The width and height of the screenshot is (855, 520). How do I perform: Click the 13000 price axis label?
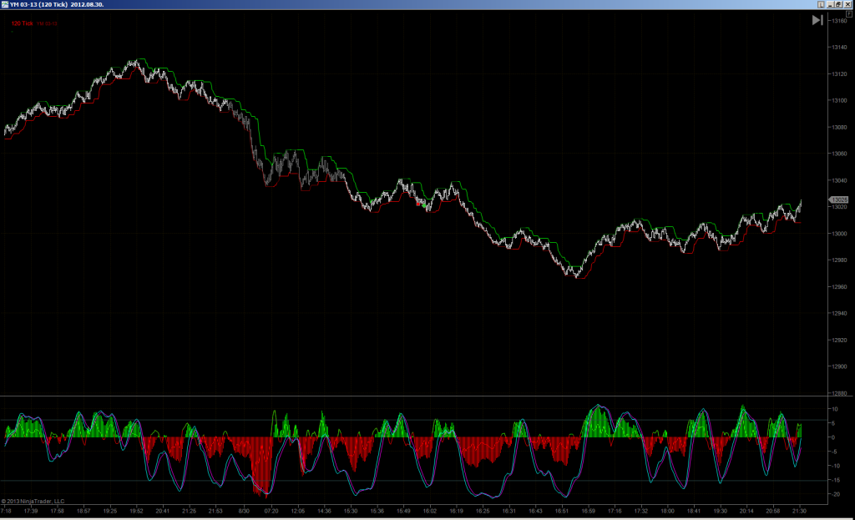click(839, 234)
